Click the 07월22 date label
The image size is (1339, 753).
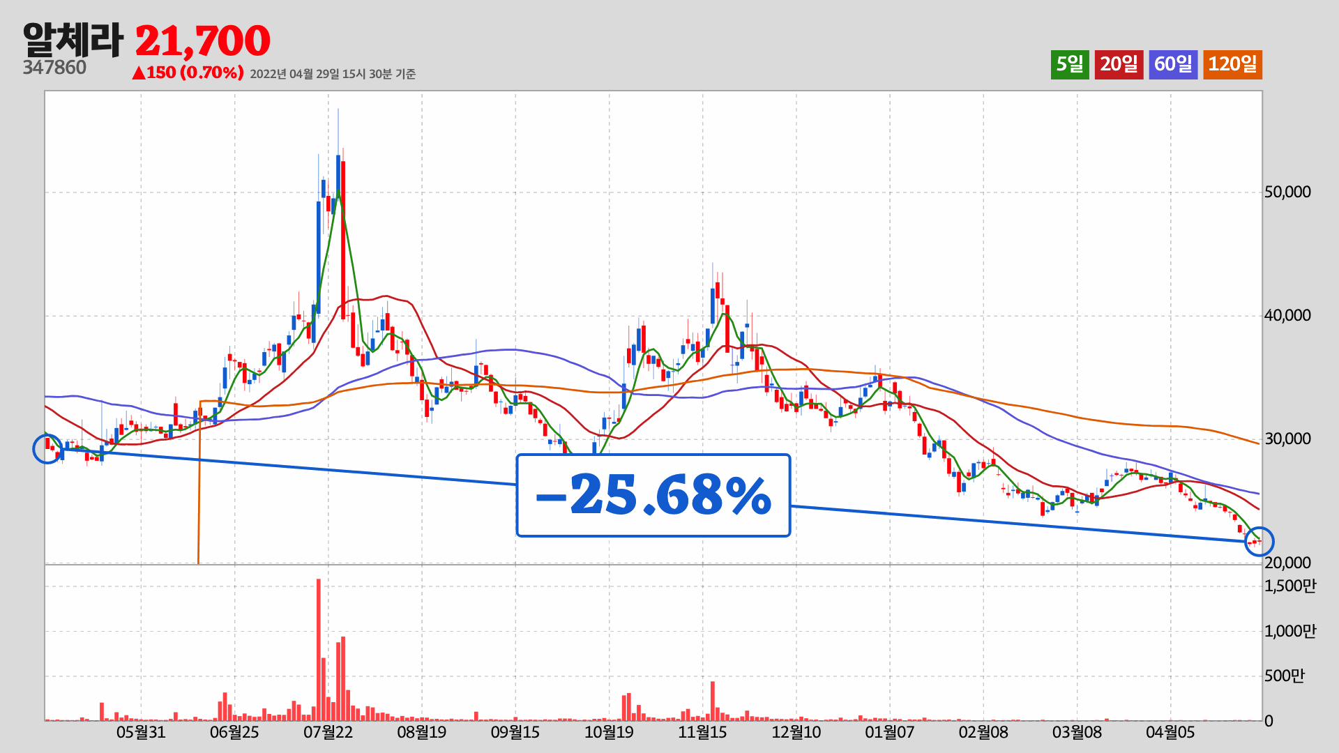[328, 732]
